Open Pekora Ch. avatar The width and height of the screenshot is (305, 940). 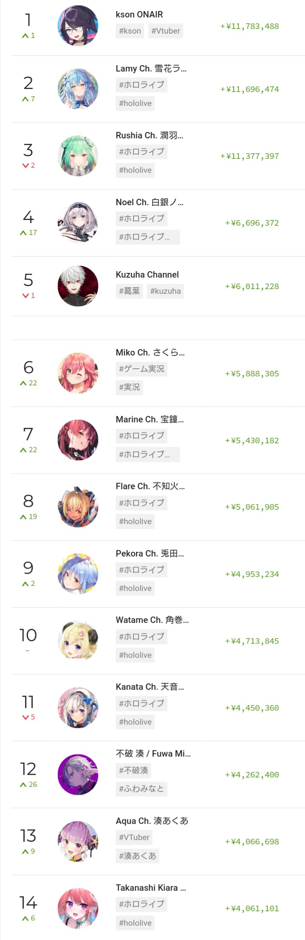pos(78,573)
